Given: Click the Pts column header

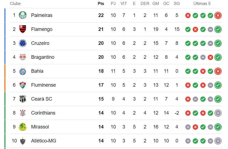Looking at the screenshot, I should 101,4.
